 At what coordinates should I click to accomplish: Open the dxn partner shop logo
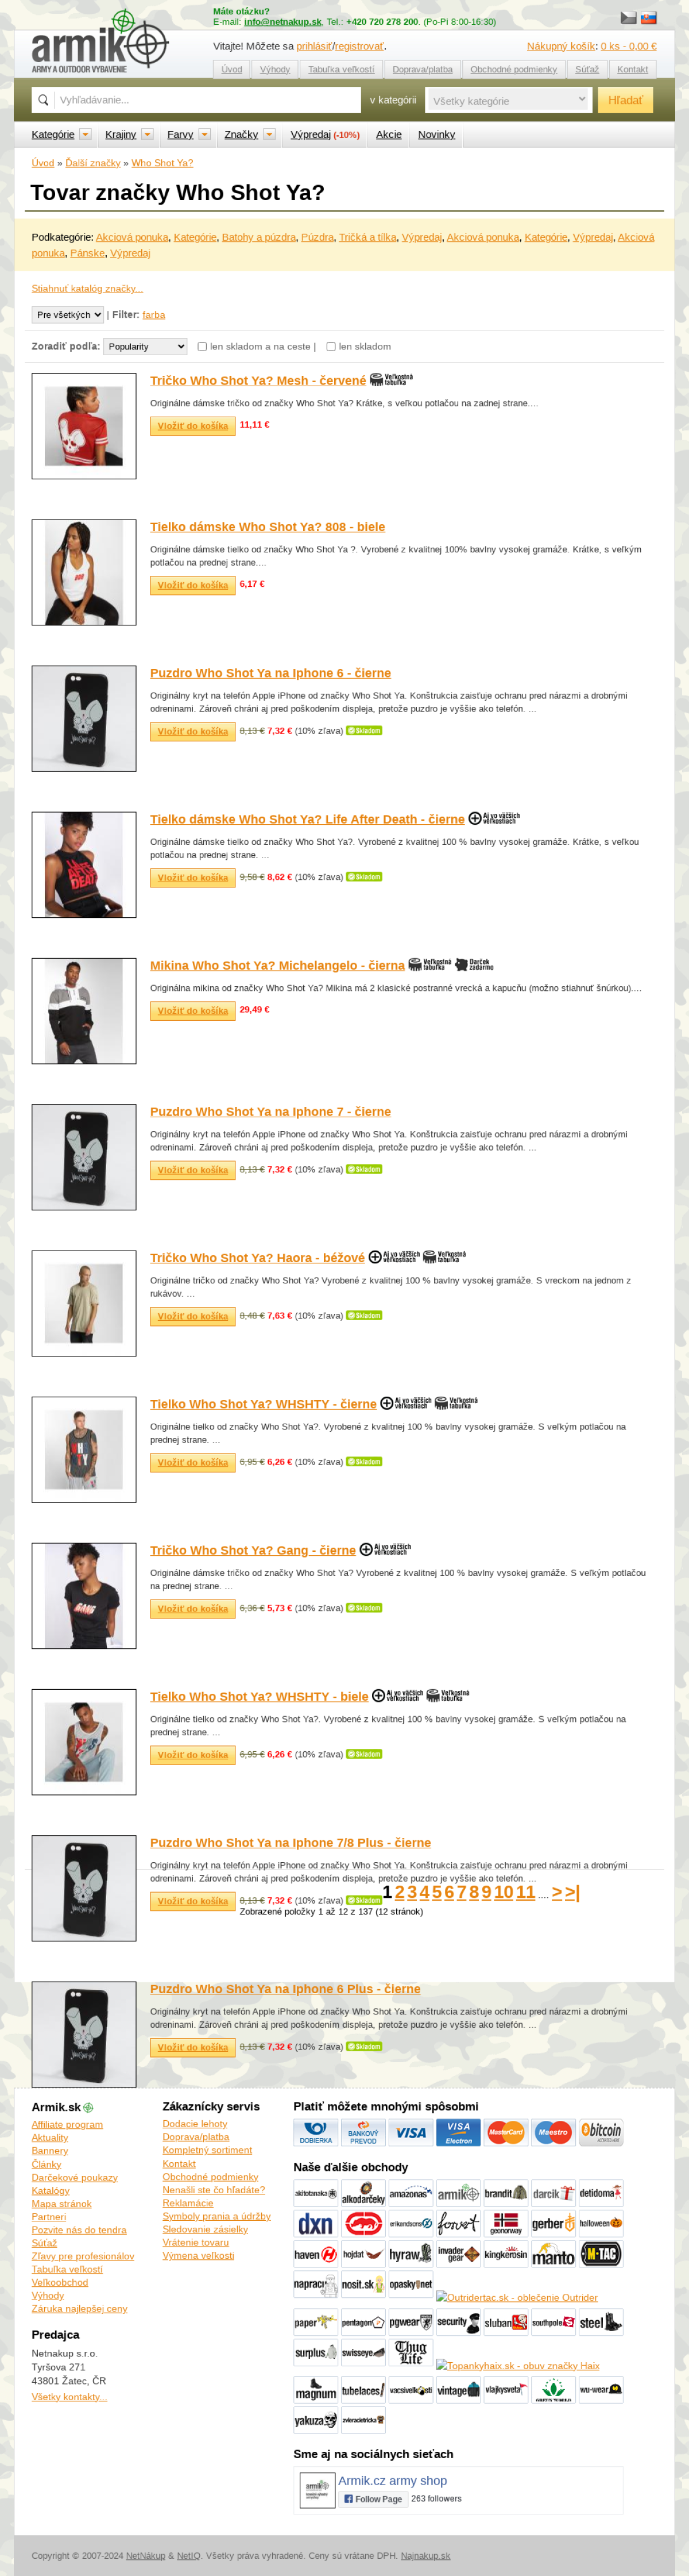pos(316,2224)
